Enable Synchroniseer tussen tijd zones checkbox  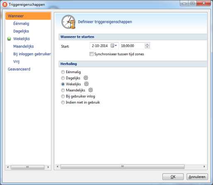coord(91,54)
